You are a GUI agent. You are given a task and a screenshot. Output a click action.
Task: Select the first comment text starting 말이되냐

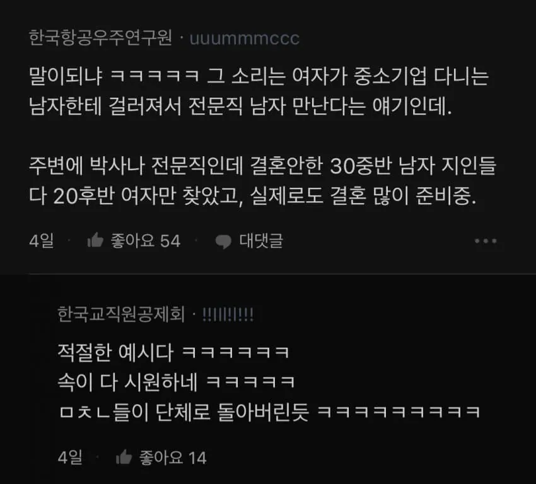tap(259, 91)
